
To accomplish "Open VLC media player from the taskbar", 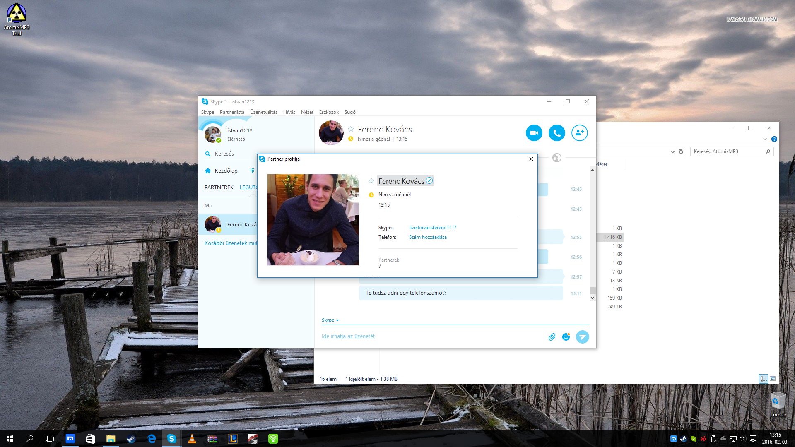I will point(192,439).
